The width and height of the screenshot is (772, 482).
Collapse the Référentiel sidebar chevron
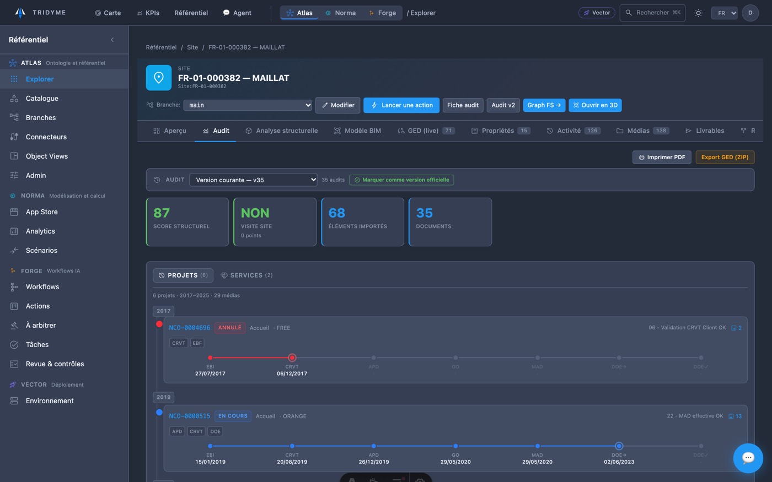112,40
